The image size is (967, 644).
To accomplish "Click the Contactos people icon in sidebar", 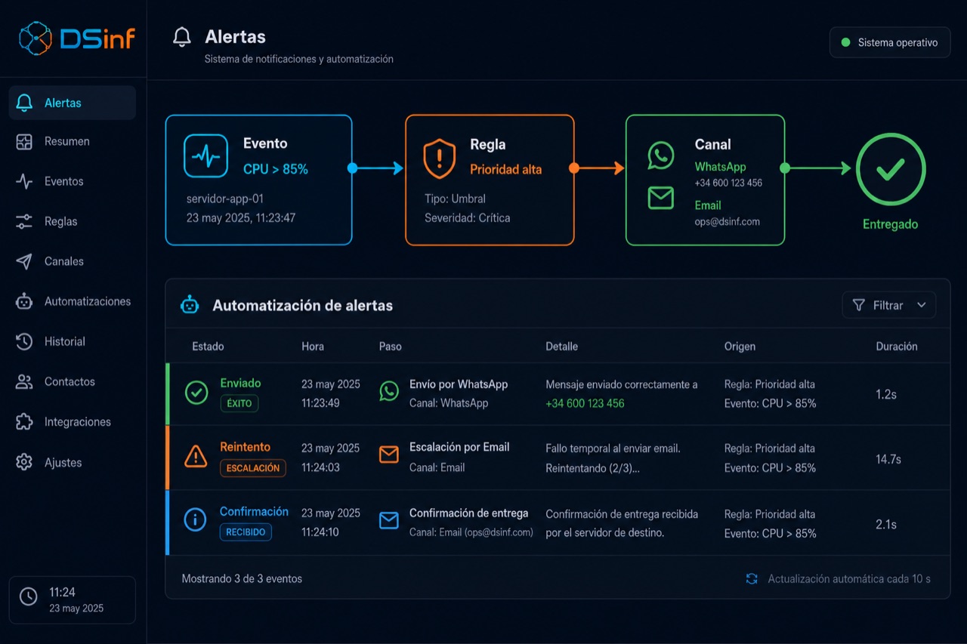I will click(24, 382).
